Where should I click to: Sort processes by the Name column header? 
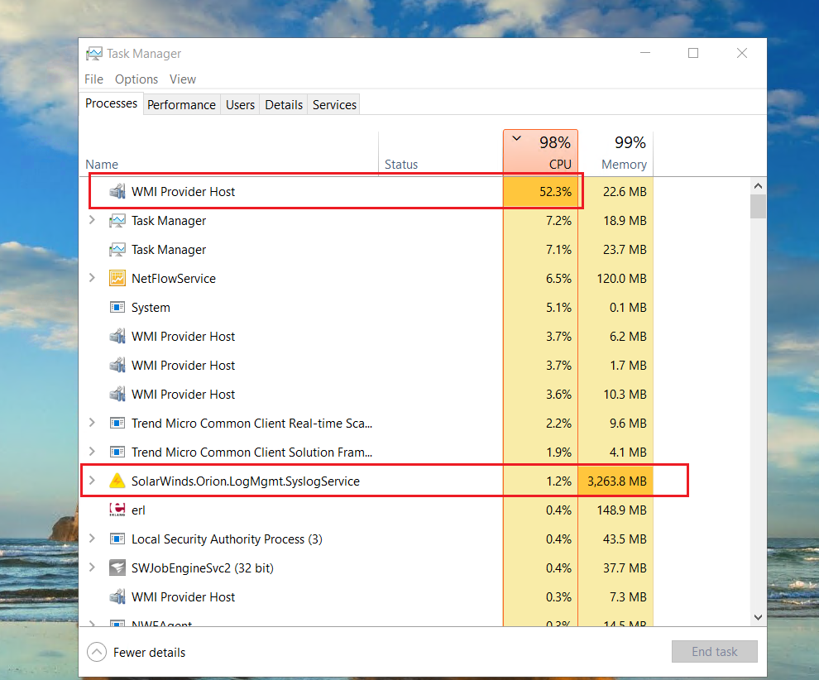point(229,153)
